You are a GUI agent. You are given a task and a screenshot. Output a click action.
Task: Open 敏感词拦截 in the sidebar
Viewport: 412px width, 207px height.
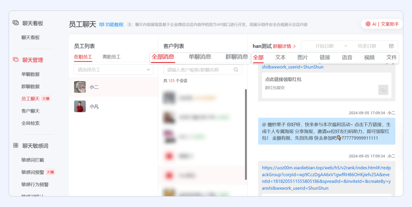[x=33, y=160]
